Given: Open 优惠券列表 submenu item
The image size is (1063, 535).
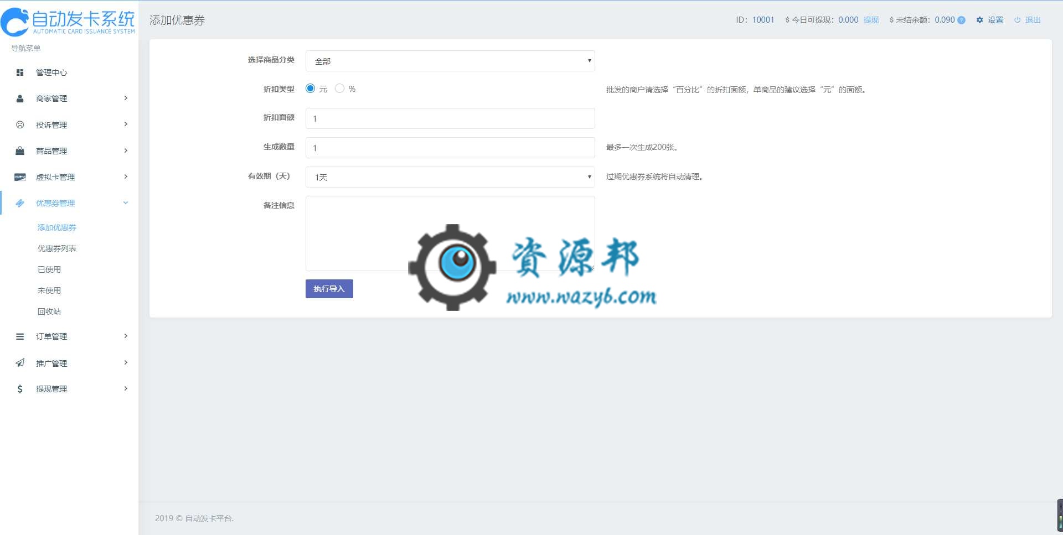Looking at the screenshot, I should click(57, 248).
